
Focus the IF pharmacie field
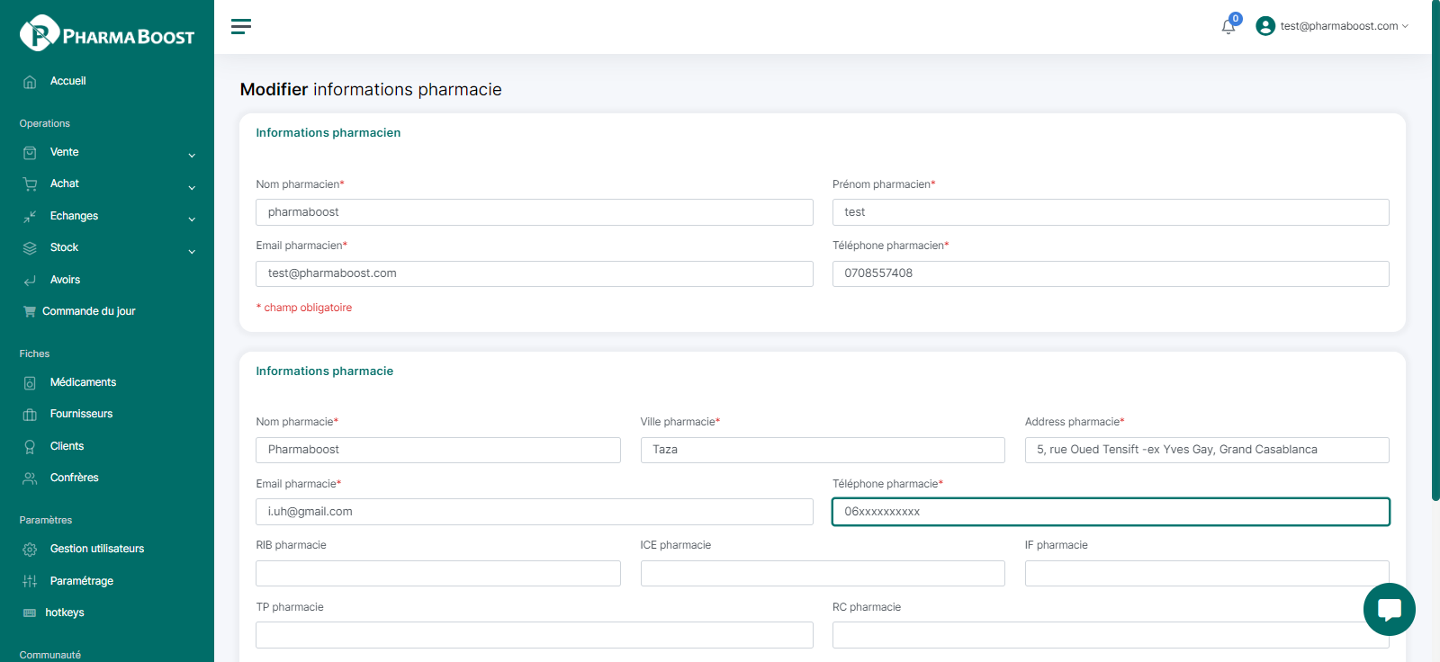(1207, 573)
